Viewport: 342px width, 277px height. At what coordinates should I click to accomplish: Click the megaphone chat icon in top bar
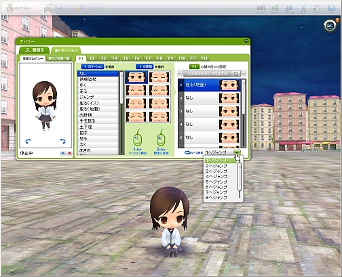[275, 9]
